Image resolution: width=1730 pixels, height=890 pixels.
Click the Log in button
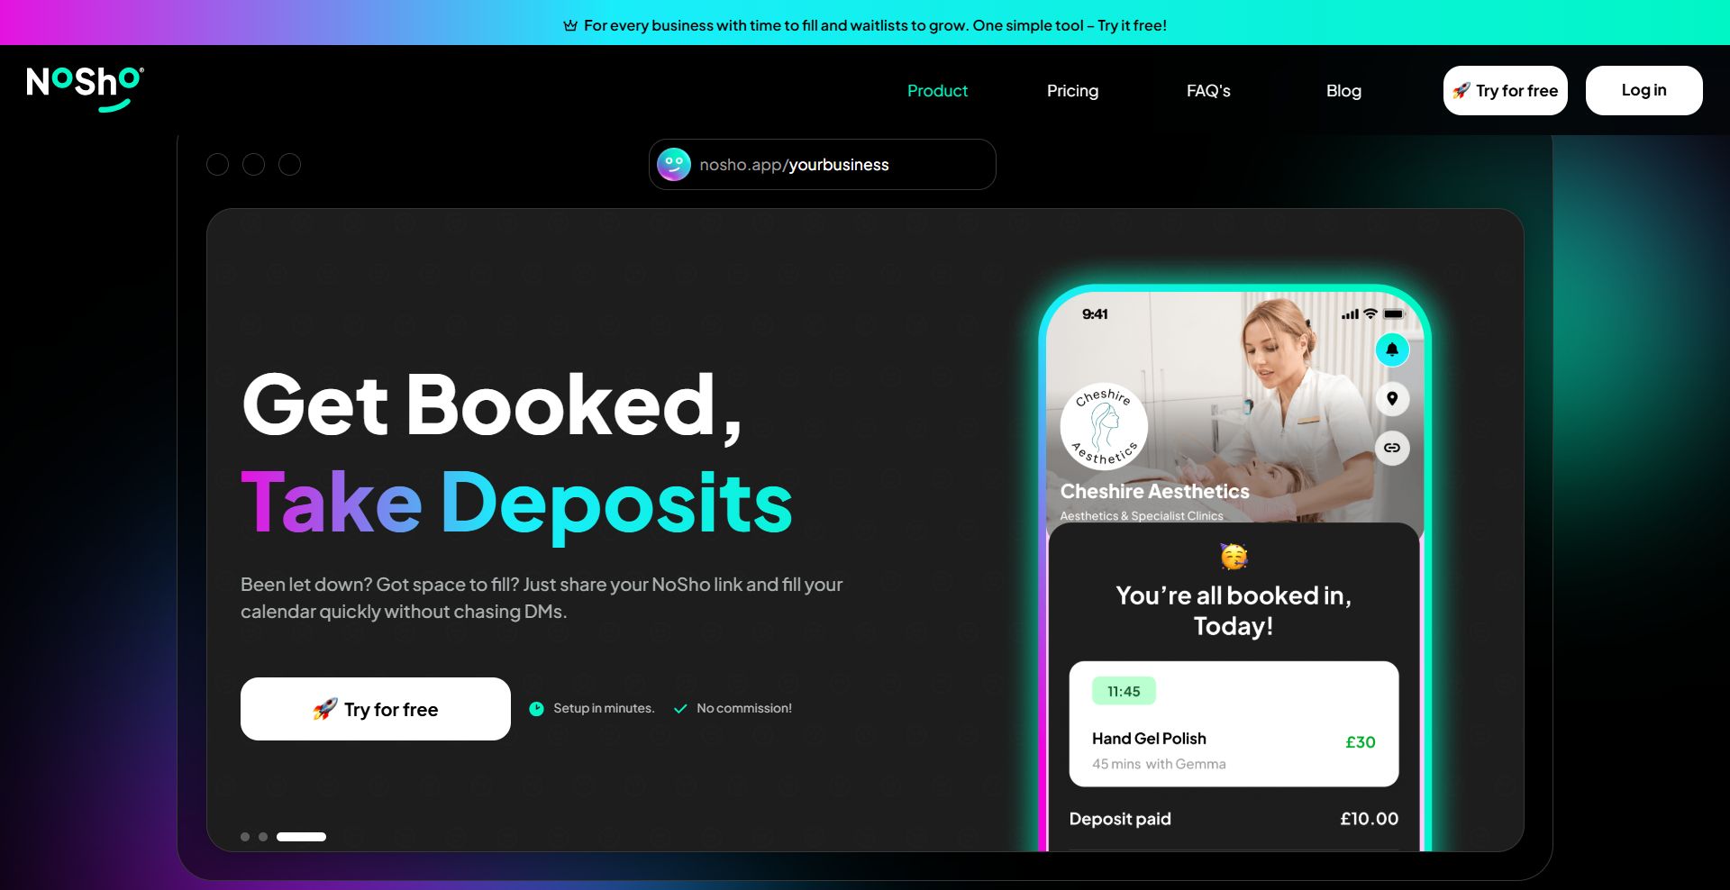pos(1644,90)
